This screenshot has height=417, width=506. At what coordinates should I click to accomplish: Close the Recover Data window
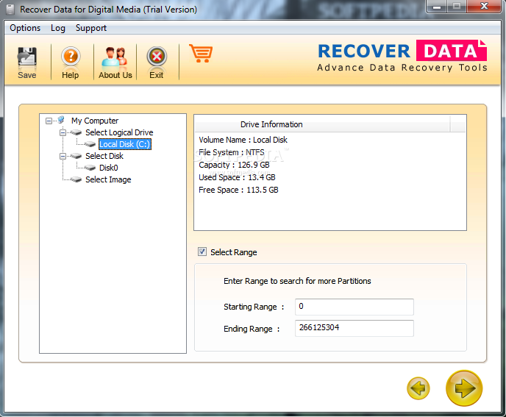[x=484, y=6]
